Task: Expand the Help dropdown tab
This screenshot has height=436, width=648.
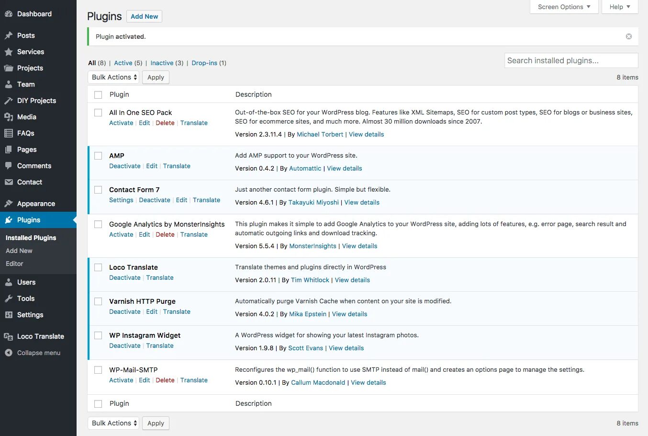Action: [x=619, y=7]
